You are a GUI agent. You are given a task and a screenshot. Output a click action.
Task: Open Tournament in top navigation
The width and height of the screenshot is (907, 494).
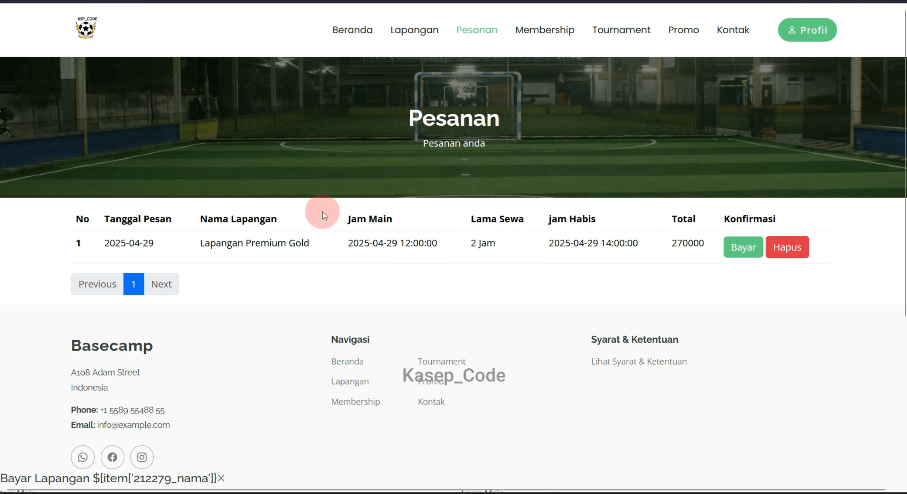[621, 30]
